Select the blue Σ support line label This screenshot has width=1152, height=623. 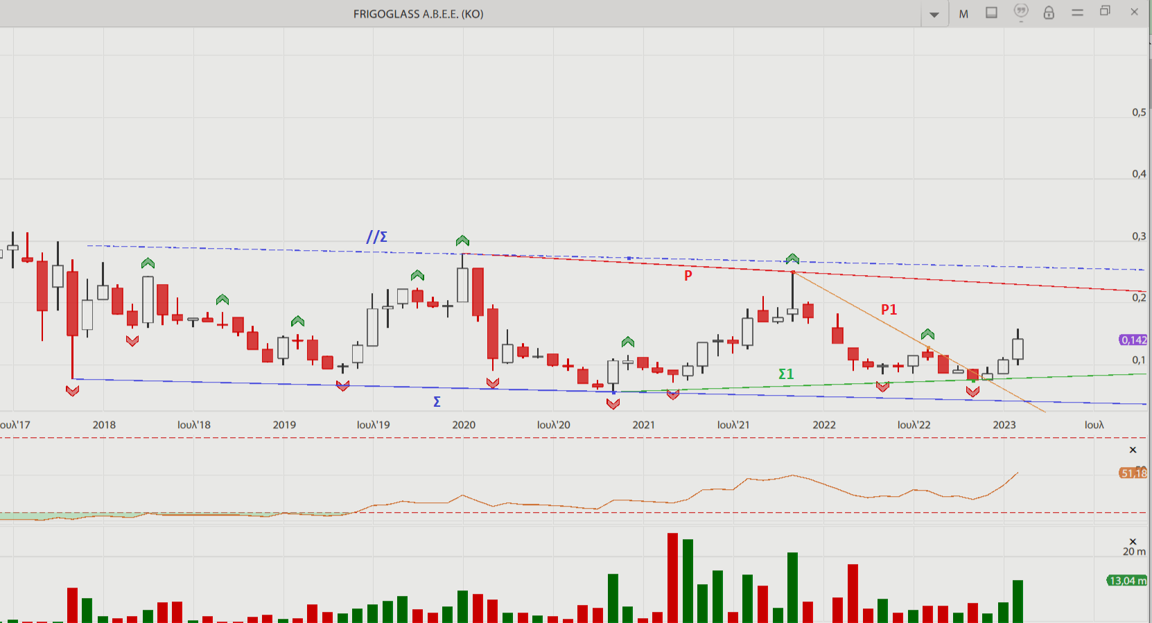coord(437,402)
